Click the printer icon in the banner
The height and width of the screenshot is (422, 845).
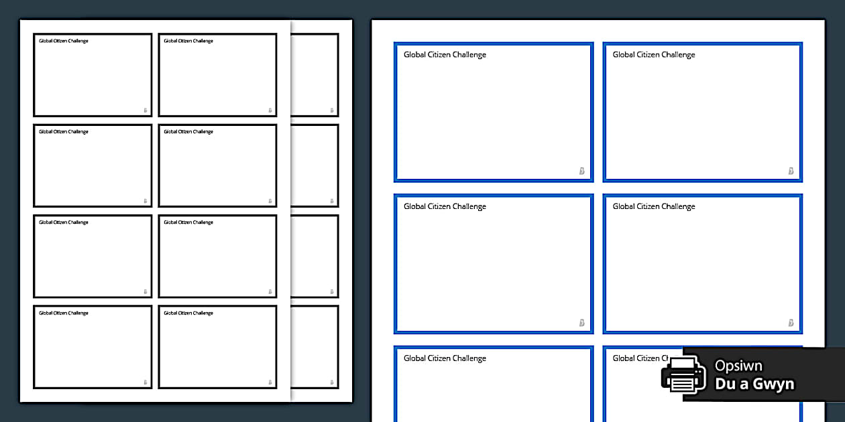683,374
